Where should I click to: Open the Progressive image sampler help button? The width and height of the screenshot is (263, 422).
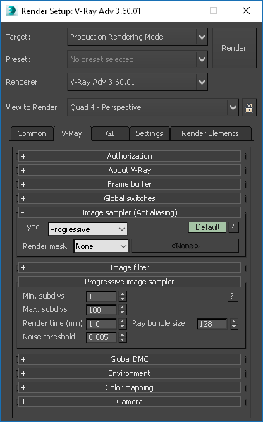[x=233, y=296]
